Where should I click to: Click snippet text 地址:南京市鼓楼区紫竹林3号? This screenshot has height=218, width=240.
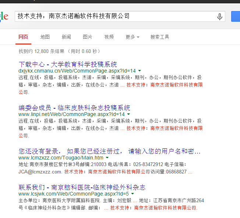coord(49,164)
